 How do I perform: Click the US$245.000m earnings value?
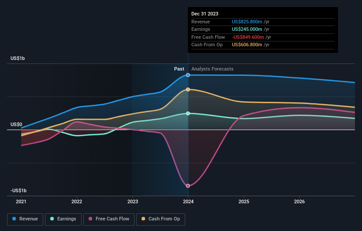click(247, 29)
